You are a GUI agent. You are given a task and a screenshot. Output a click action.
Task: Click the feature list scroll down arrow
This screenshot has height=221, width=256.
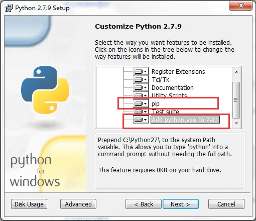click(236, 124)
